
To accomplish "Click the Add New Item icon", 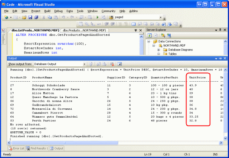I will (15, 17).
